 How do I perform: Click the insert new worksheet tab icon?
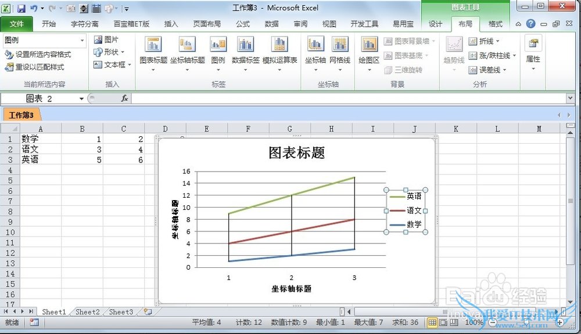pyautogui.click(x=148, y=311)
